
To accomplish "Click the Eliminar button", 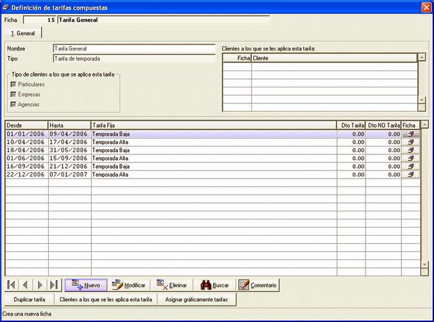I will point(172,285).
